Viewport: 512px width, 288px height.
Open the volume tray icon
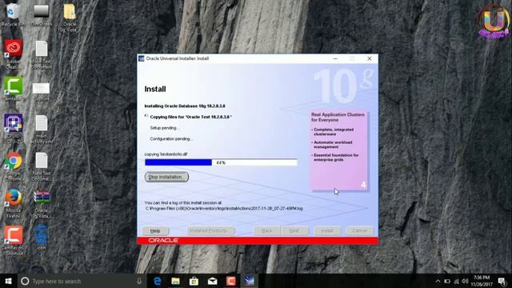(x=466, y=281)
